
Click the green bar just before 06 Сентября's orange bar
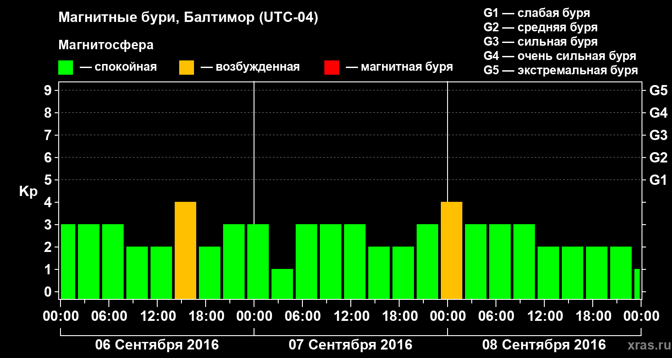click(x=161, y=273)
